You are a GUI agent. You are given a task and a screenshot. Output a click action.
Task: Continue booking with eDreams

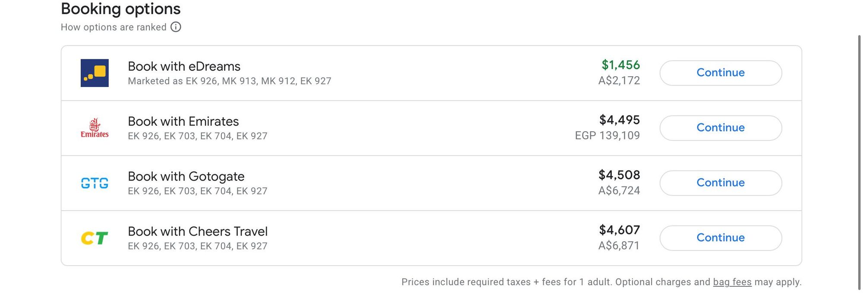point(721,73)
